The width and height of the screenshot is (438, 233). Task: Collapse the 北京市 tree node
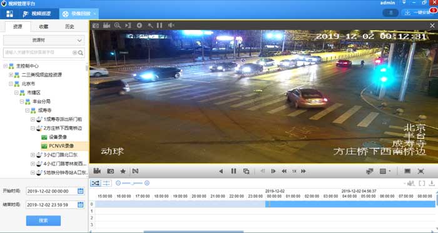[11, 84]
